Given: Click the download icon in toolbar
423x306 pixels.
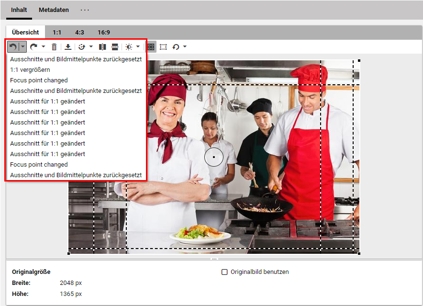Looking at the screenshot, I should [68, 47].
